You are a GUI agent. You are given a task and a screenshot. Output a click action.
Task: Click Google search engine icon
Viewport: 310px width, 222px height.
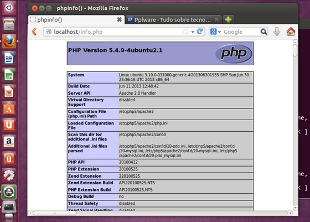(213, 32)
